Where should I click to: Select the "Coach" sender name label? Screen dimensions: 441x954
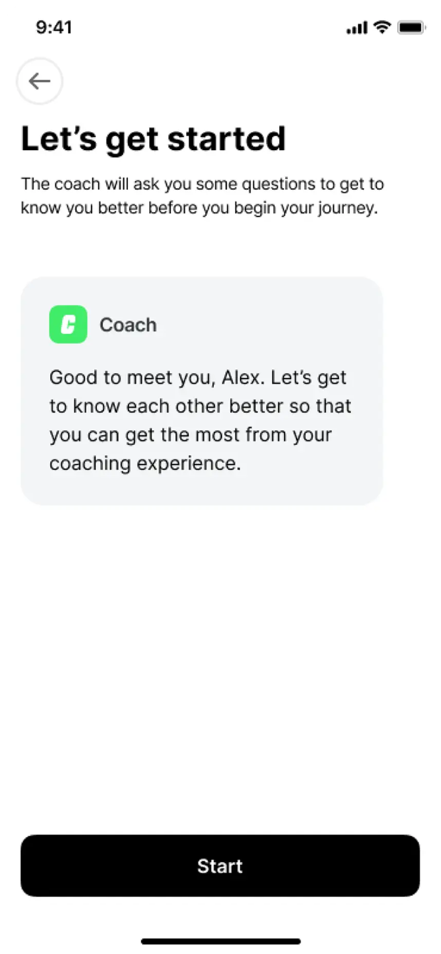128,325
